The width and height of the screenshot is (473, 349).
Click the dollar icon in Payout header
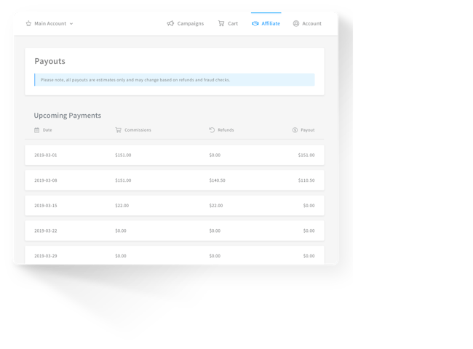pos(295,130)
